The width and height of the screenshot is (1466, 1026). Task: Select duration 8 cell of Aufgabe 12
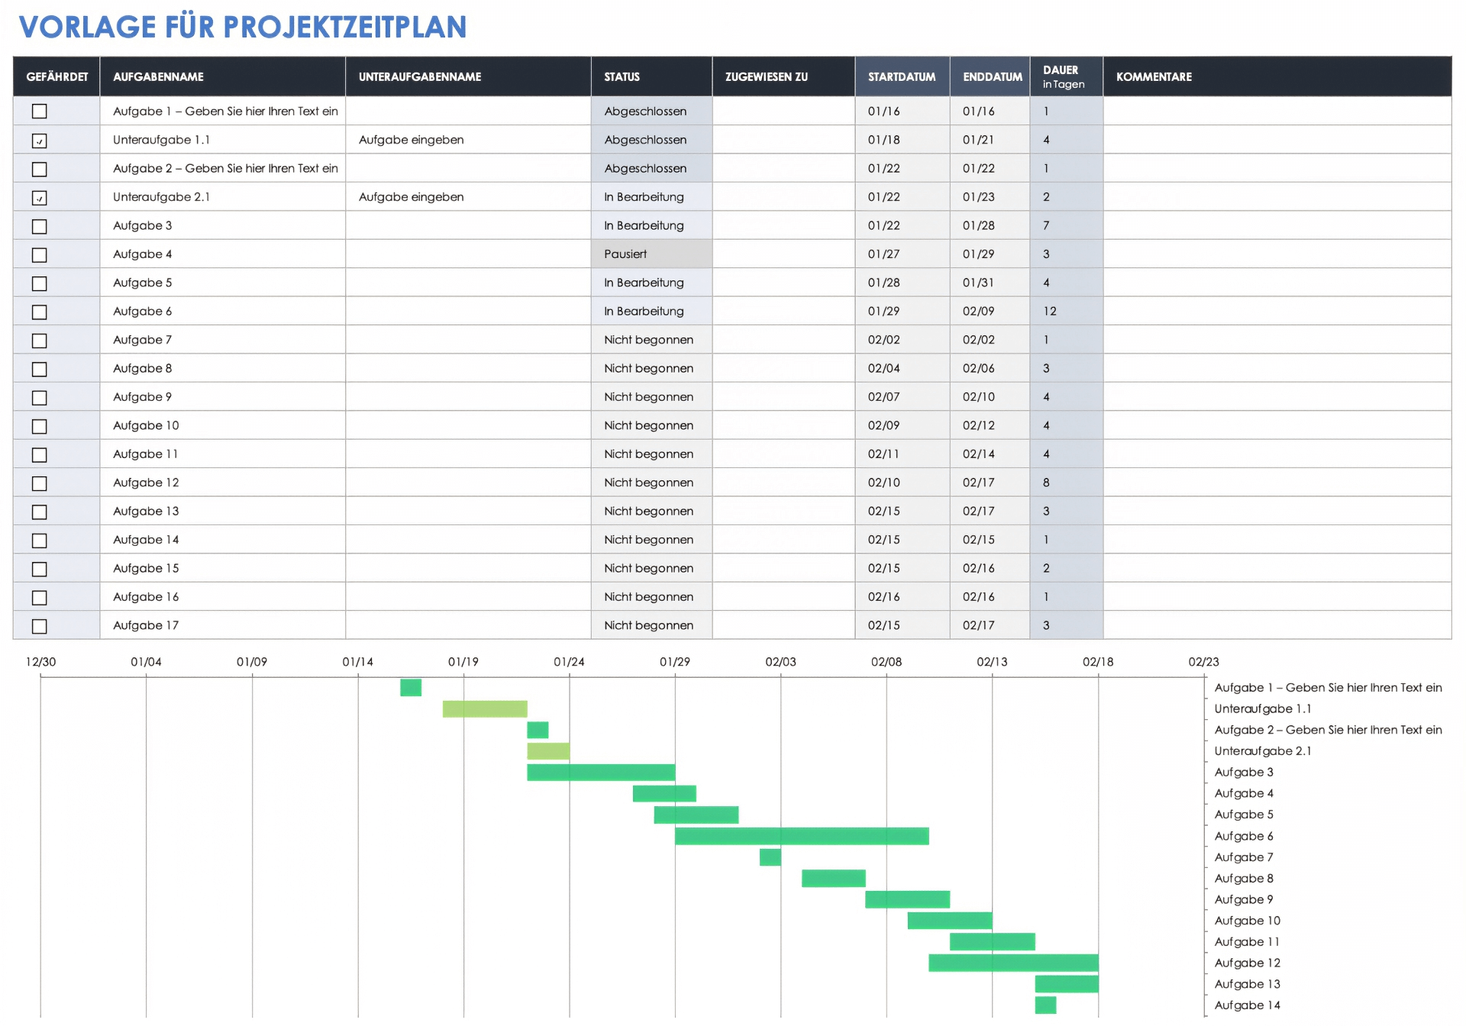tap(1067, 482)
